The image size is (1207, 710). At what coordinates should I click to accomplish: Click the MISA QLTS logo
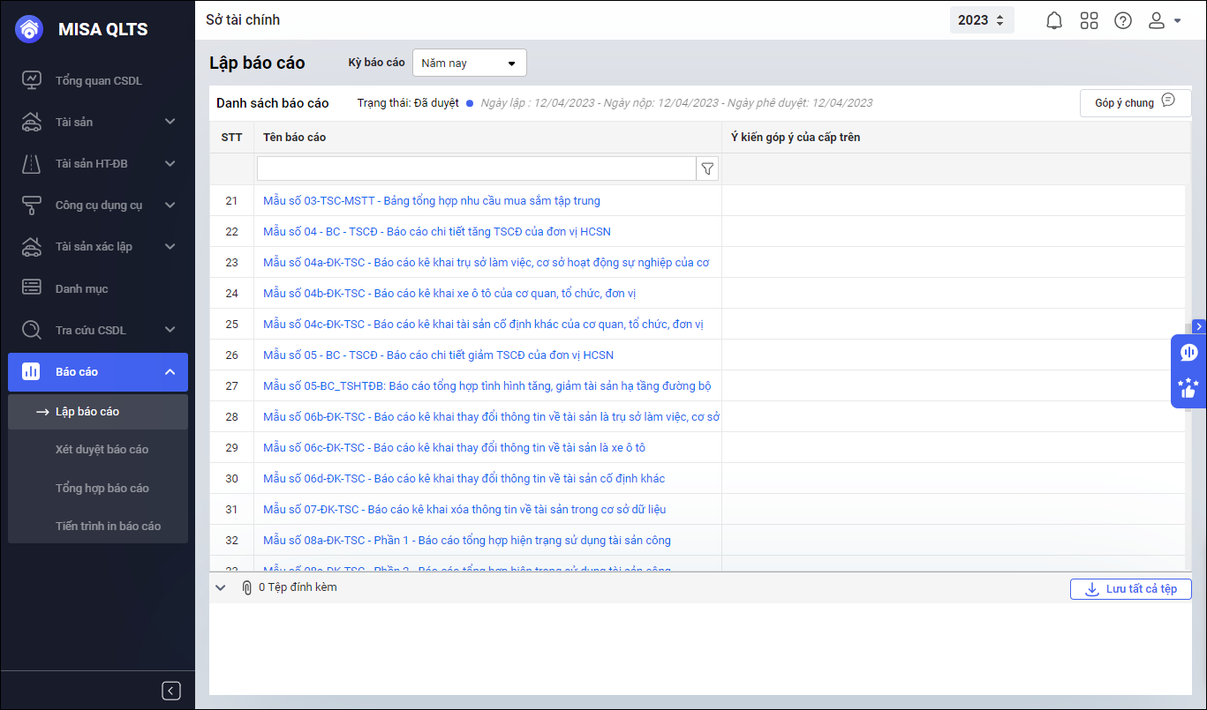30,29
